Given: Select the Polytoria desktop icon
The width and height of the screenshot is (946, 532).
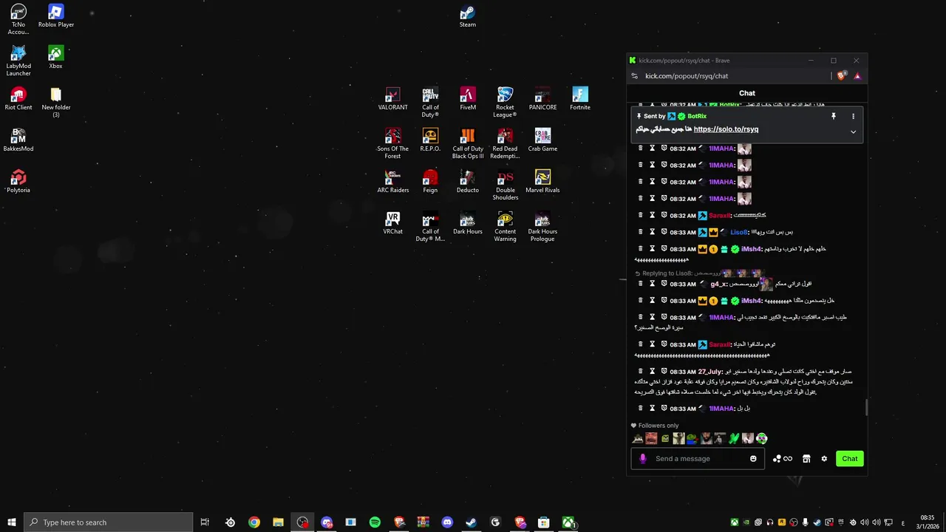Looking at the screenshot, I should [18, 182].
